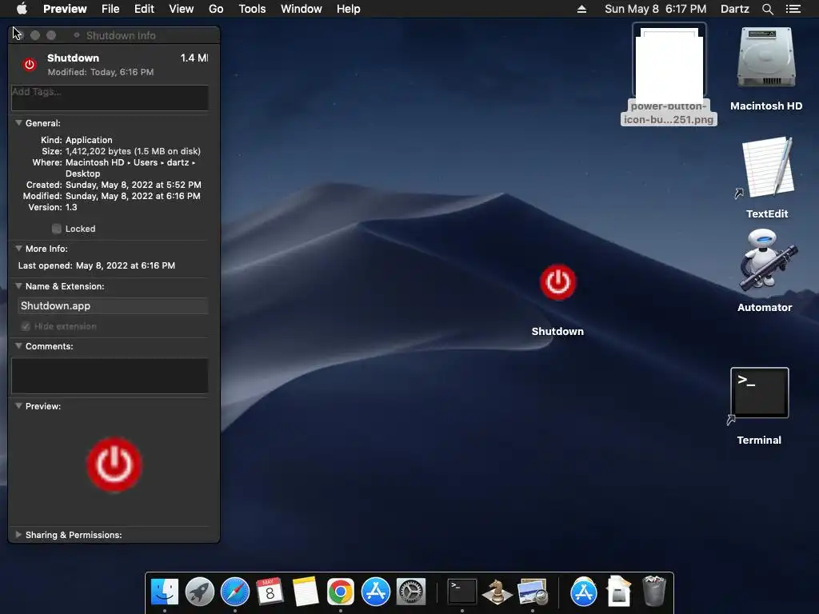
Task: Click the Last opened date text
Action: tap(126, 265)
